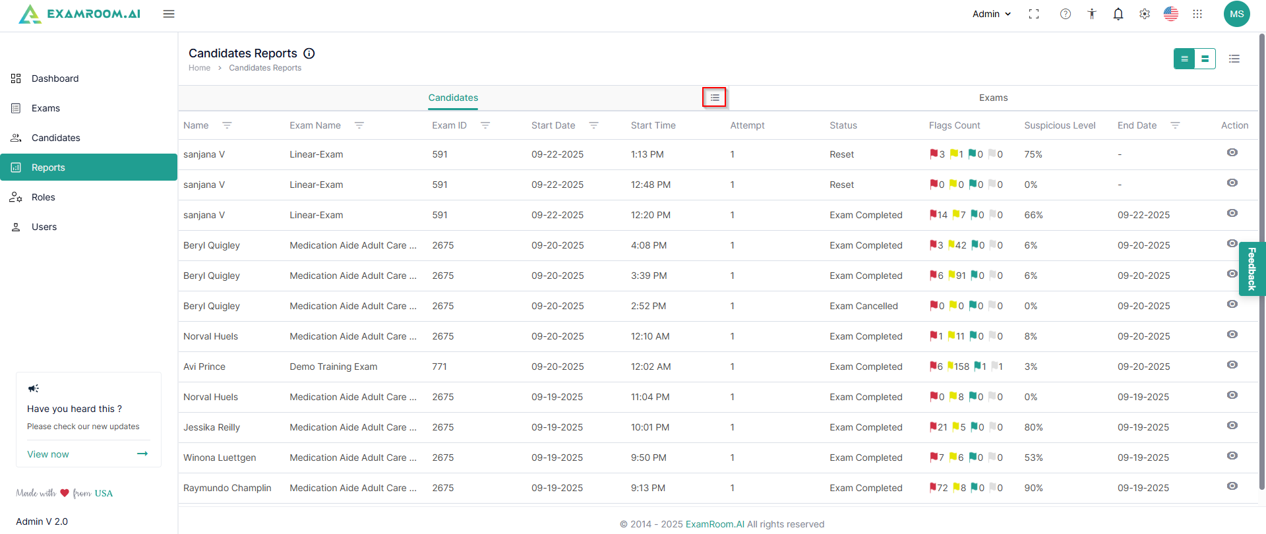Open settings gear icon in header
This screenshot has width=1266, height=534.
(x=1145, y=14)
